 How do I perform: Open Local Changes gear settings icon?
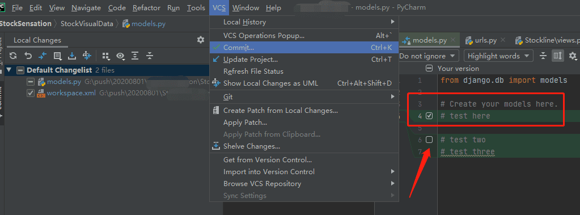coord(201,40)
